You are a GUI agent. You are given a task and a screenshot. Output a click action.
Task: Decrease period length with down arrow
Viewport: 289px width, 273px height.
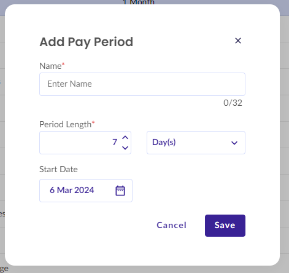(125, 148)
